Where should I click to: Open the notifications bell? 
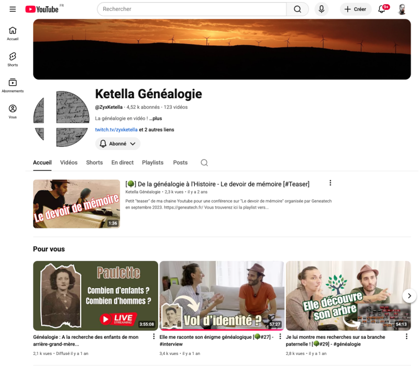tap(382, 9)
